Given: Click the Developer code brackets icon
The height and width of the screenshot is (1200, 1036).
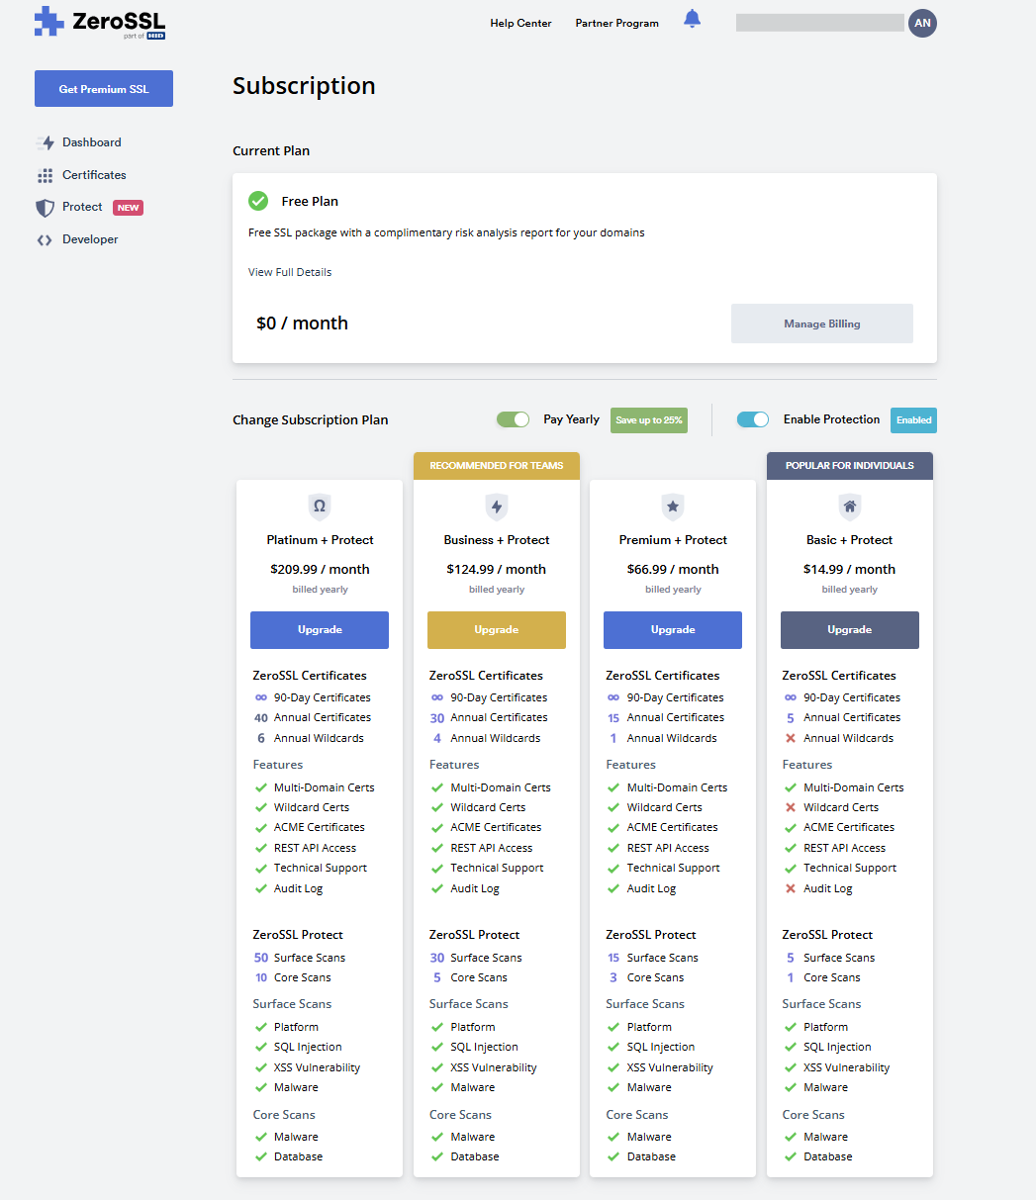Looking at the screenshot, I should coord(45,240).
